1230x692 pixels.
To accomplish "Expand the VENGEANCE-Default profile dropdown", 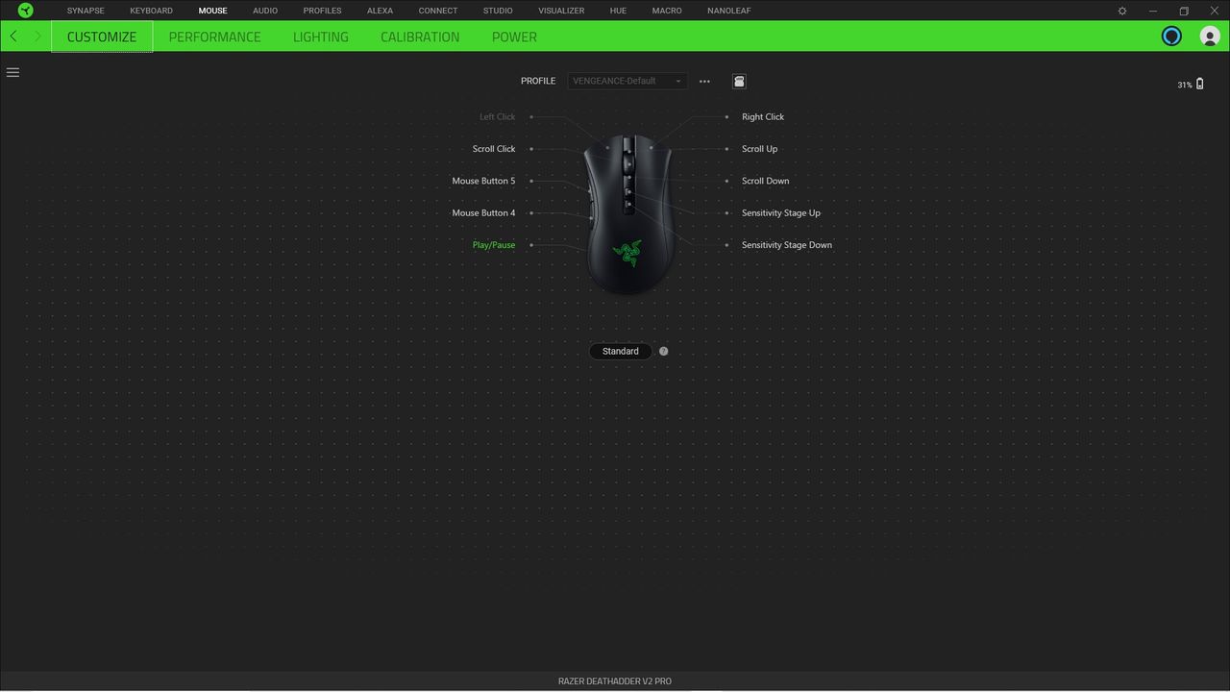I will (627, 81).
